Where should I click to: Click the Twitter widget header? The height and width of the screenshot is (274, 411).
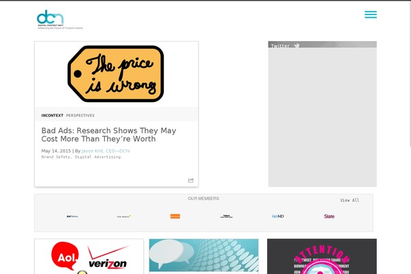click(x=323, y=45)
